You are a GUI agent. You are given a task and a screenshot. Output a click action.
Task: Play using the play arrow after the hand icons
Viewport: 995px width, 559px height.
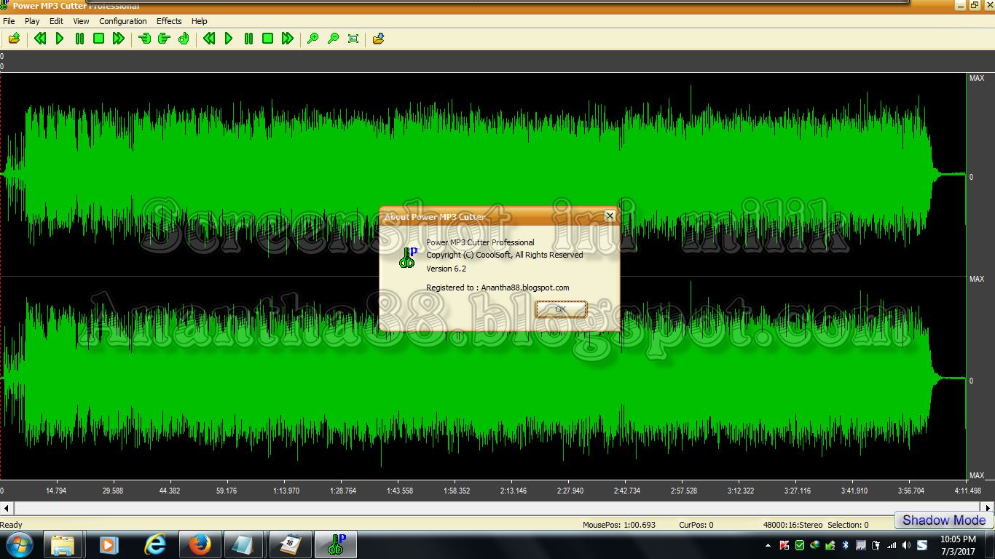229,39
